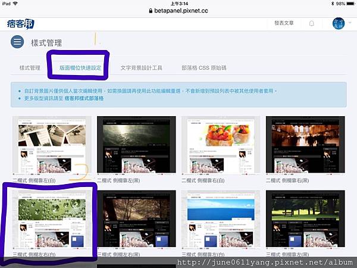Tap the Wi-Fi icon in status bar

15,4
